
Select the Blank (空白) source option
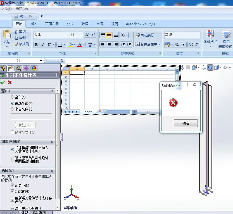[12, 97]
